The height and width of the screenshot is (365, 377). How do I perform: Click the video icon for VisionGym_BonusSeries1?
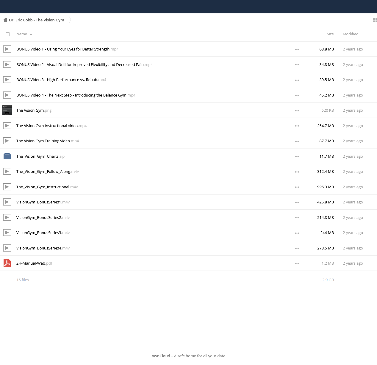[x=7, y=202]
